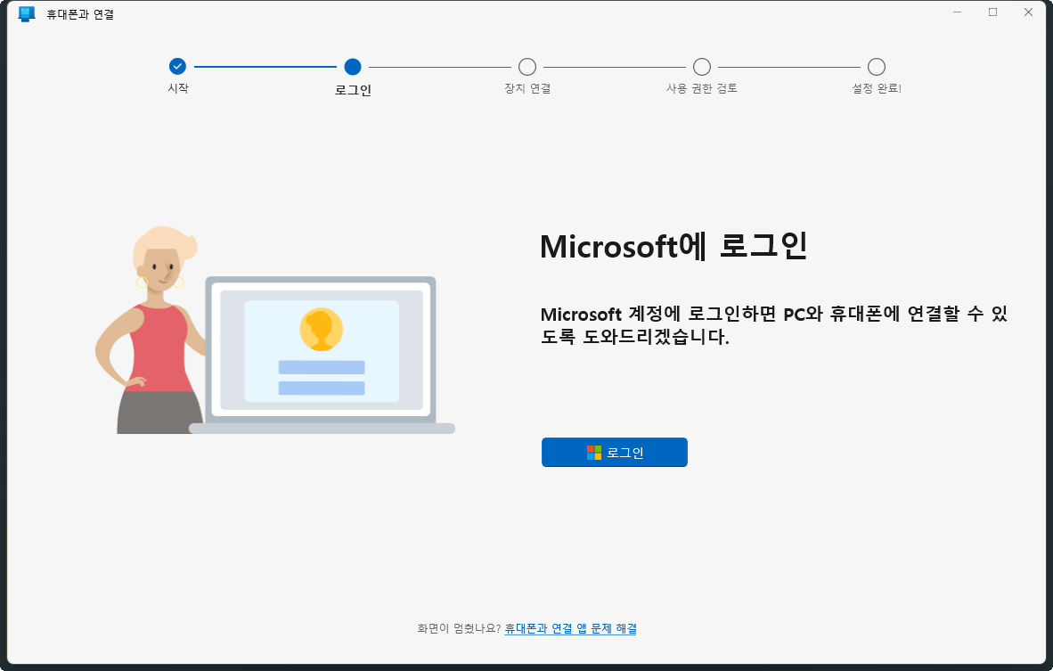Click the 로그인 step label under progress bar
The width and height of the screenshot is (1053, 671).
point(353,90)
